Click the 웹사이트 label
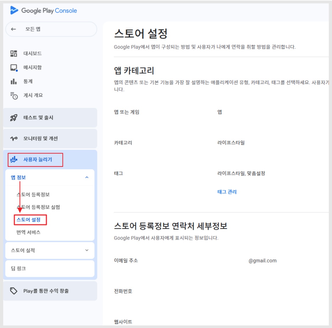This screenshot has width=332, height=328. (x=123, y=322)
